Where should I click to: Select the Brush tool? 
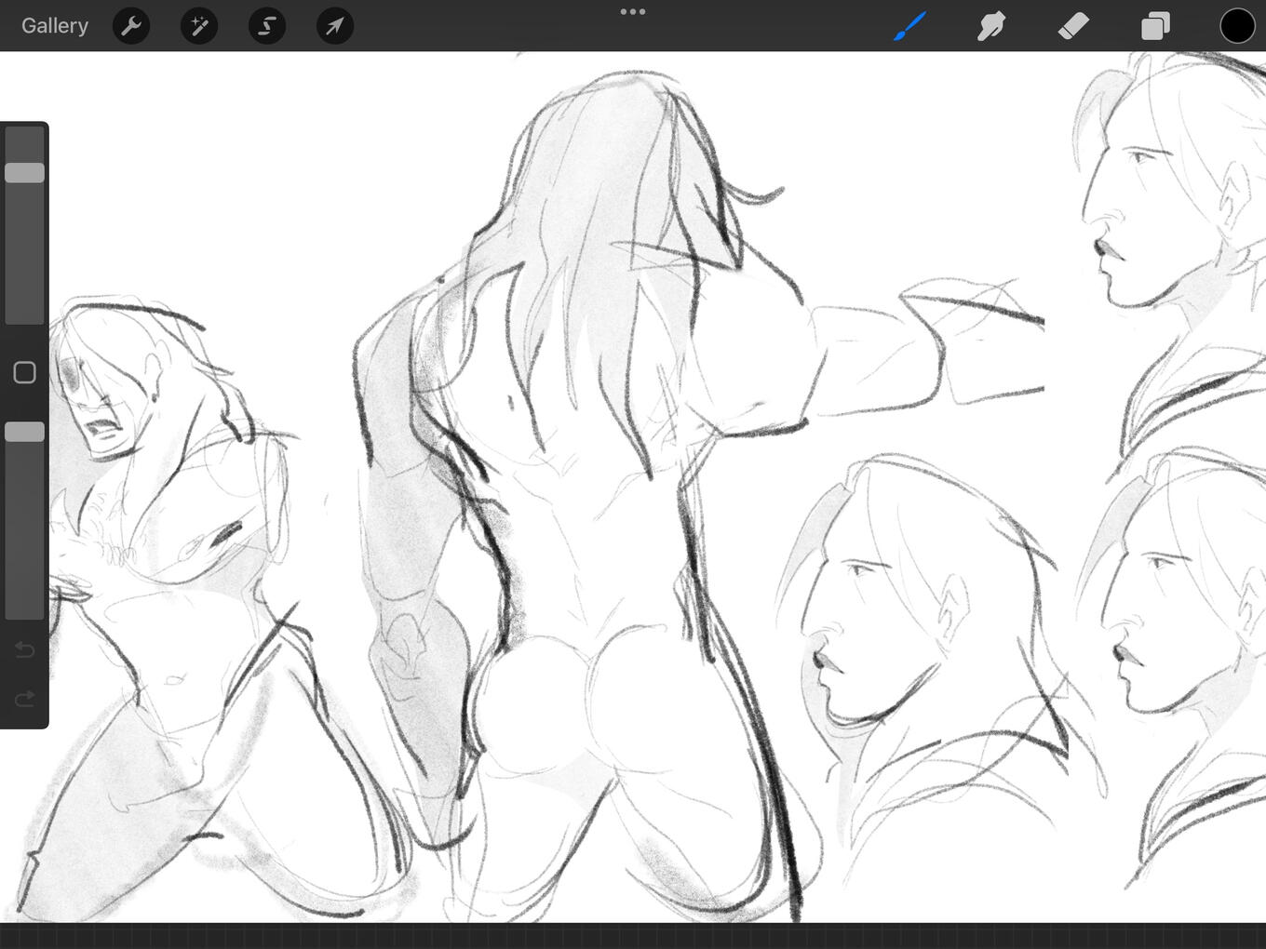pyautogui.click(x=909, y=26)
